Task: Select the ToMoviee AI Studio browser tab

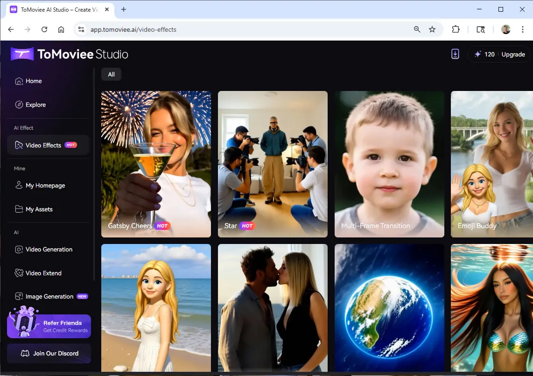Action: [x=60, y=9]
